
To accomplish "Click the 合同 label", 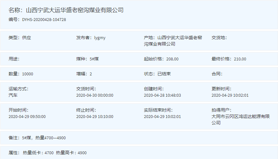I will [x=217, y=74].
